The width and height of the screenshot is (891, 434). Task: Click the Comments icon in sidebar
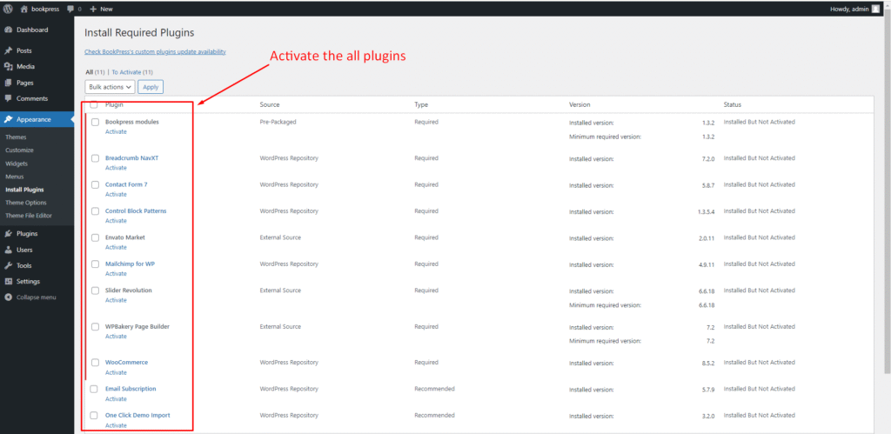tap(9, 98)
